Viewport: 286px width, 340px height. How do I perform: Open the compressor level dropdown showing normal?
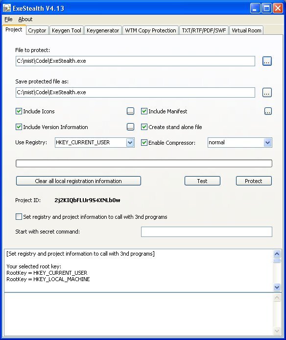pos(267,143)
